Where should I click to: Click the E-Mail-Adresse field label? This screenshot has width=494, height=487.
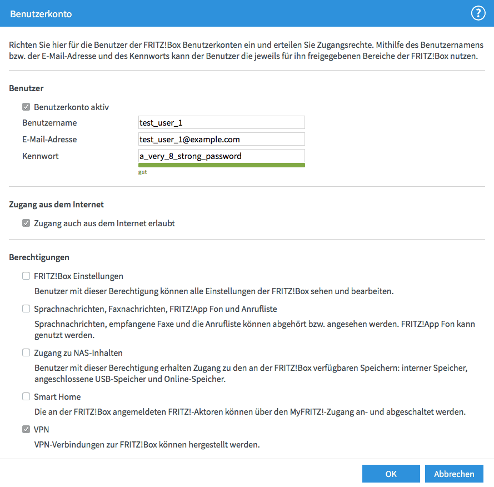click(x=49, y=140)
